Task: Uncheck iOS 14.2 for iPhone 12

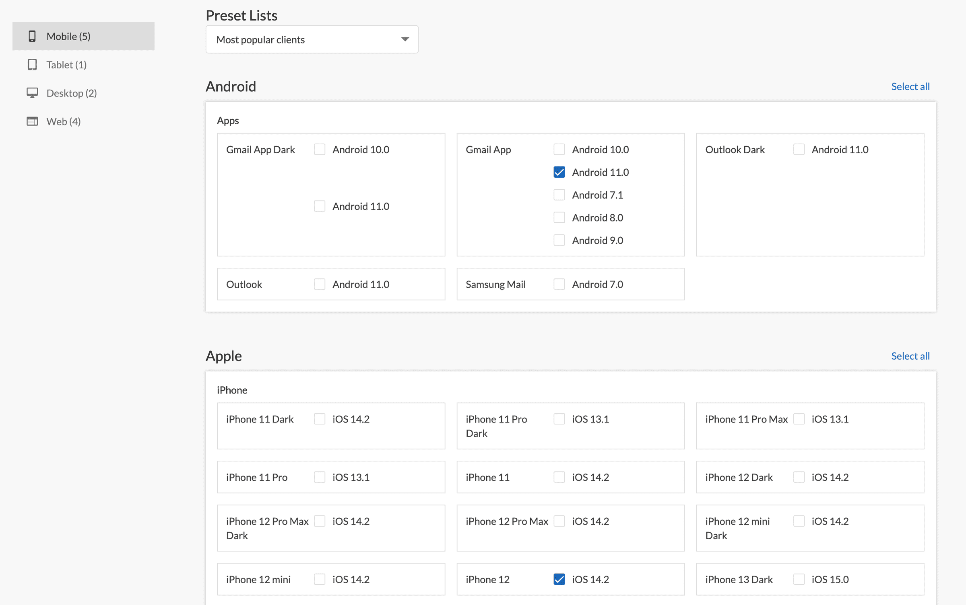Action: 559,579
